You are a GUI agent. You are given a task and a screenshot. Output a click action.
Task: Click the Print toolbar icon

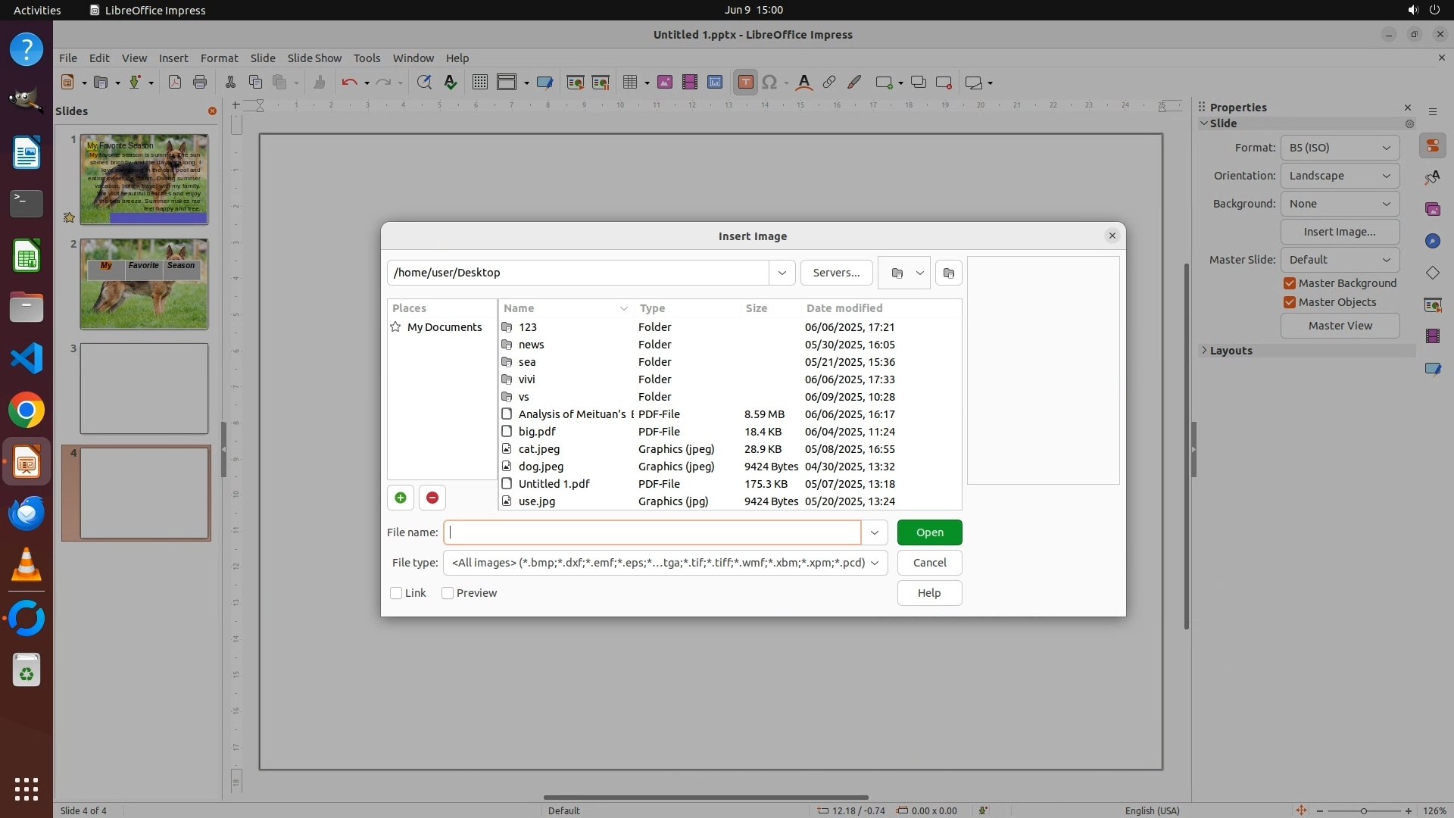point(200,83)
